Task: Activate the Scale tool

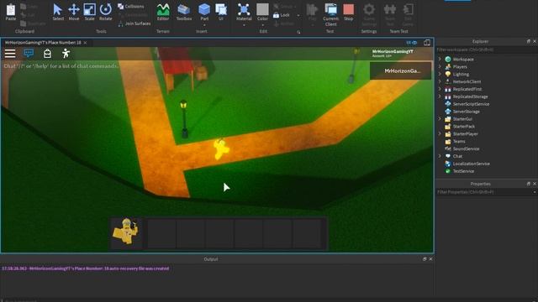Action: tap(90, 12)
